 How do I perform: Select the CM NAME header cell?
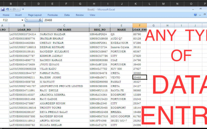(x=64, y=30)
